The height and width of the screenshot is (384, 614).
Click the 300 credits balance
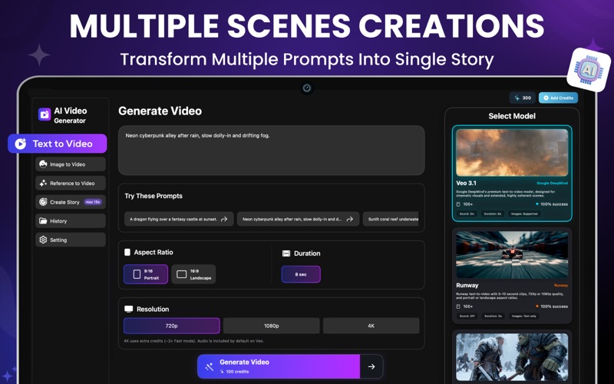523,98
